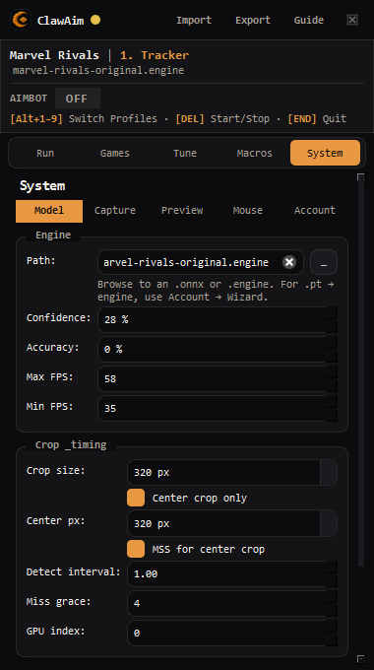
Task: Increase Miss grace with the up spinner
Action: pos(332,597)
